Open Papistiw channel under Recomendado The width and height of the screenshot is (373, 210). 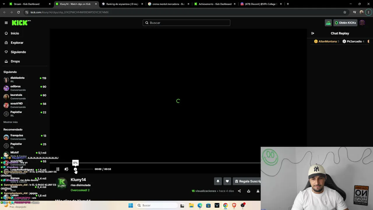(25, 146)
